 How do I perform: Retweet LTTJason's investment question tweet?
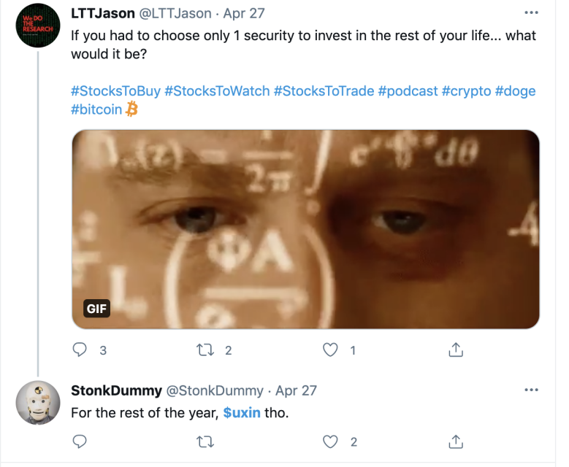206,350
